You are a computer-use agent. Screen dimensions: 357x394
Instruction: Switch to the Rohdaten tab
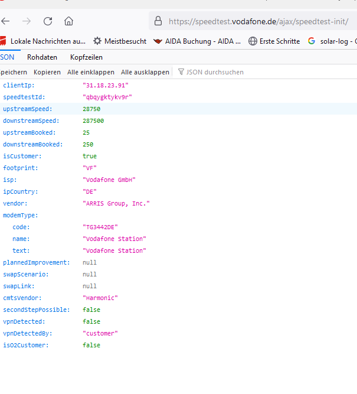coord(42,57)
